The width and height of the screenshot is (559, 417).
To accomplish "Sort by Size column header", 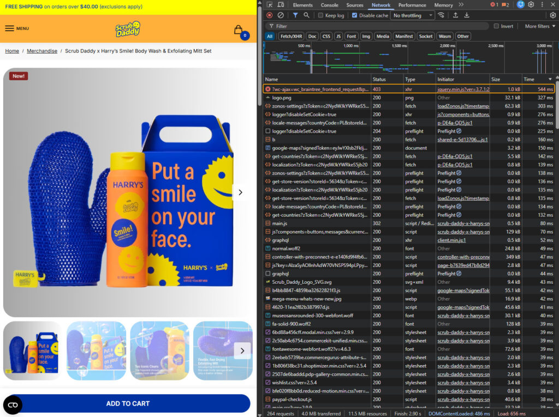I will [505, 79].
